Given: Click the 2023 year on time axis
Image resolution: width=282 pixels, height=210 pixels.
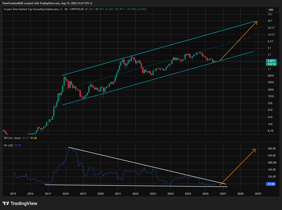Looking at the screenshot, I should [153, 194].
